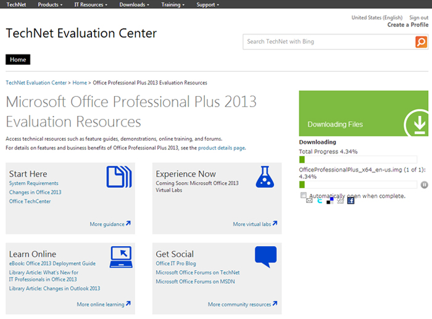Click arrow icon beside More community resources
The width and height of the screenshot is (432, 319).
point(275,304)
